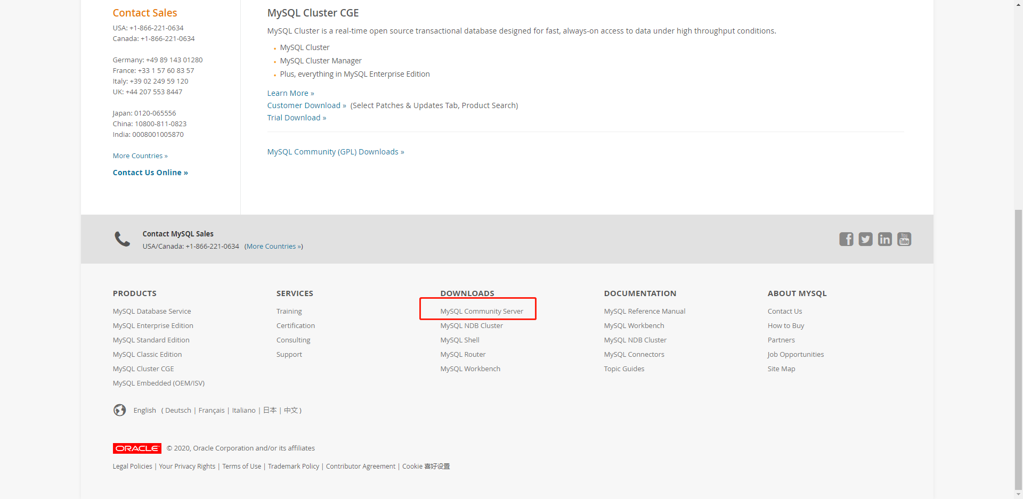Open MySQL Classic Edition product link
The height and width of the screenshot is (499, 1023).
(148, 355)
